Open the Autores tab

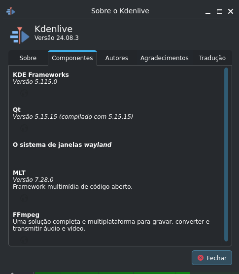pyautogui.click(x=116, y=58)
